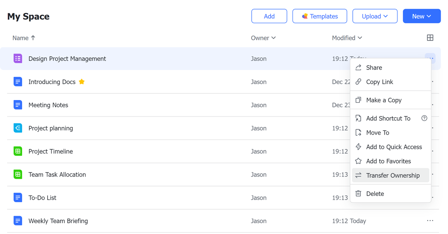Open the New dropdown button
Screen dimensions: 448x234
pyautogui.click(x=421, y=16)
